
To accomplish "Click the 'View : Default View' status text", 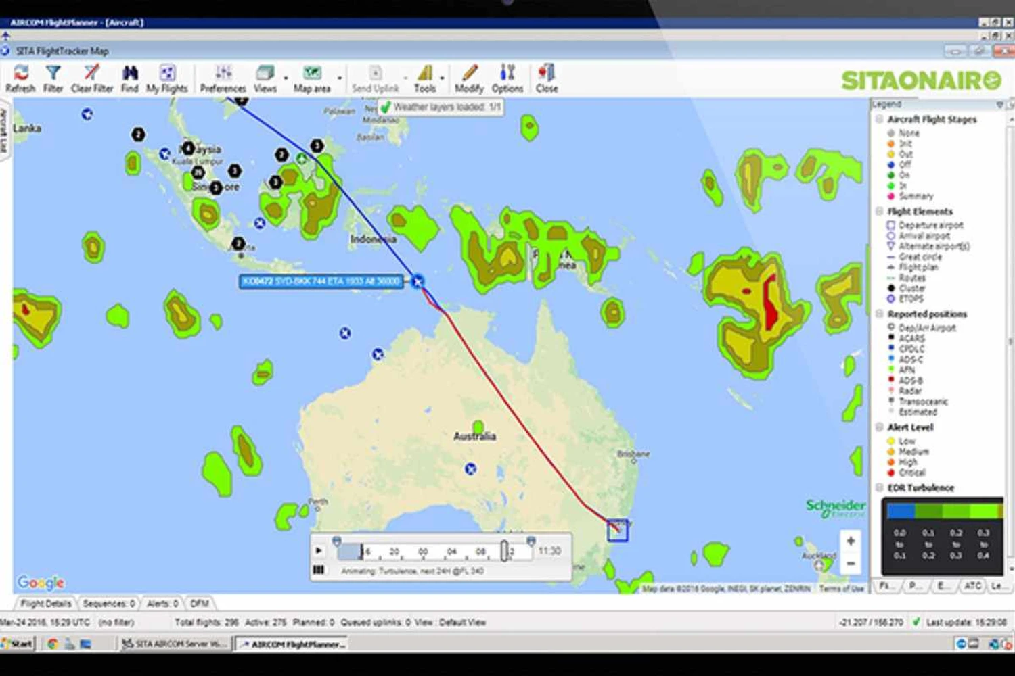I will tap(451, 622).
